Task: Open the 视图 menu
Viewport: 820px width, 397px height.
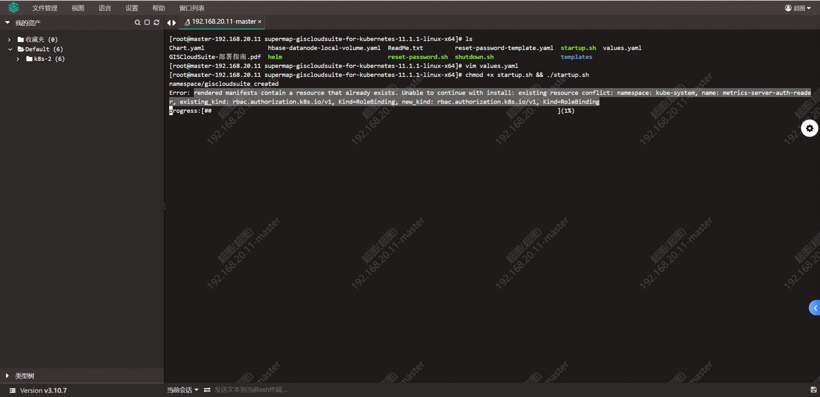Action: coord(78,8)
